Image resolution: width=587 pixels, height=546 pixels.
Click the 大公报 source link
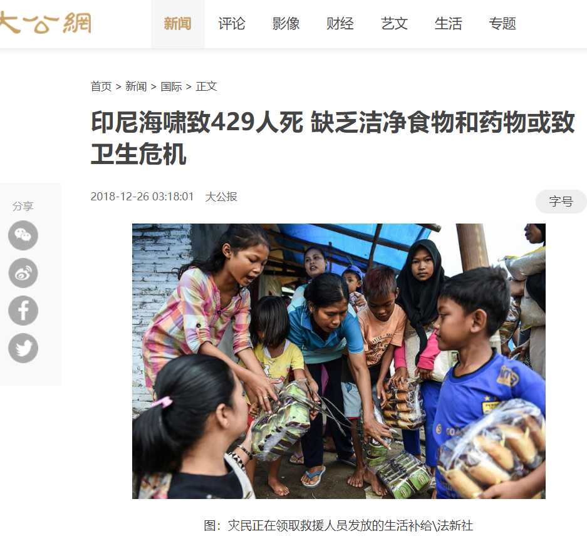click(221, 197)
